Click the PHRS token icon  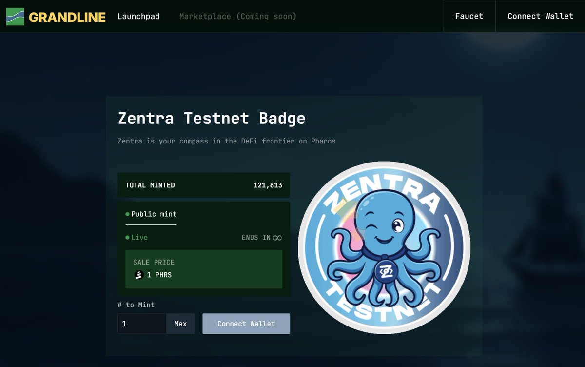138,275
